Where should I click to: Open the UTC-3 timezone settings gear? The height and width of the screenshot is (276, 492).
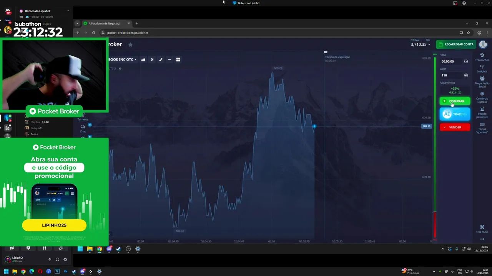pyautogui.click(x=120, y=69)
